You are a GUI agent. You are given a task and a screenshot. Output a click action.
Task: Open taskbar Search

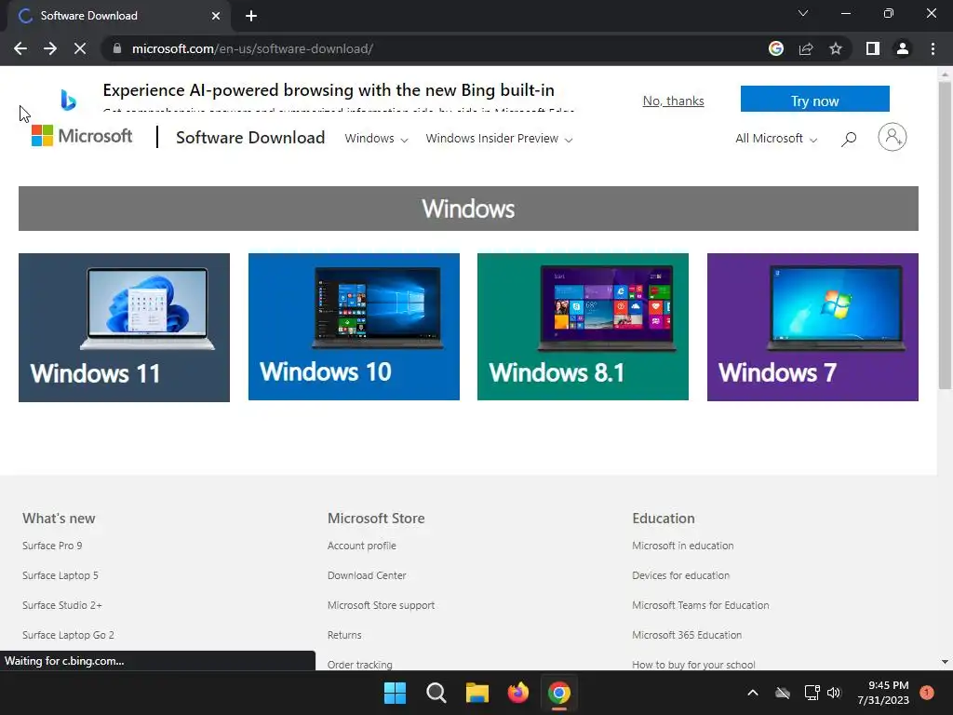(x=436, y=693)
